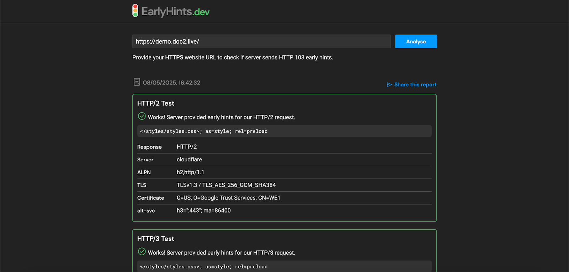The image size is (569, 272).
Task: Click the Analyse button
Action: click(x=416, y=42)
